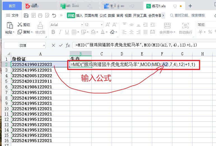Toggle Bold formatting
This screenshot has width=216, height=146.
(x=53, y=32)
